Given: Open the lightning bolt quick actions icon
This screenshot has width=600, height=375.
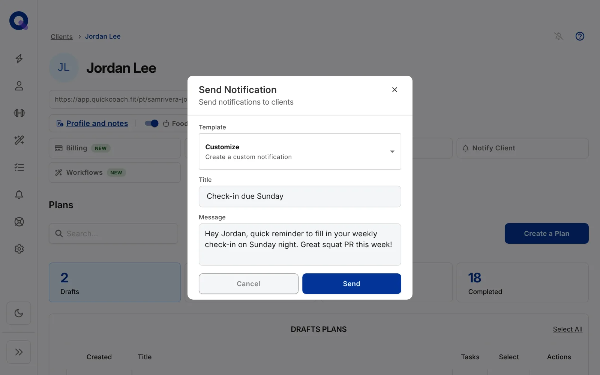Looking at the screenshot, I should [x=19, y=58].
